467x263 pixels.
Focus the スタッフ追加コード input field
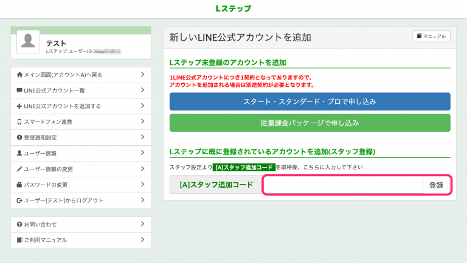click(343, 185)
